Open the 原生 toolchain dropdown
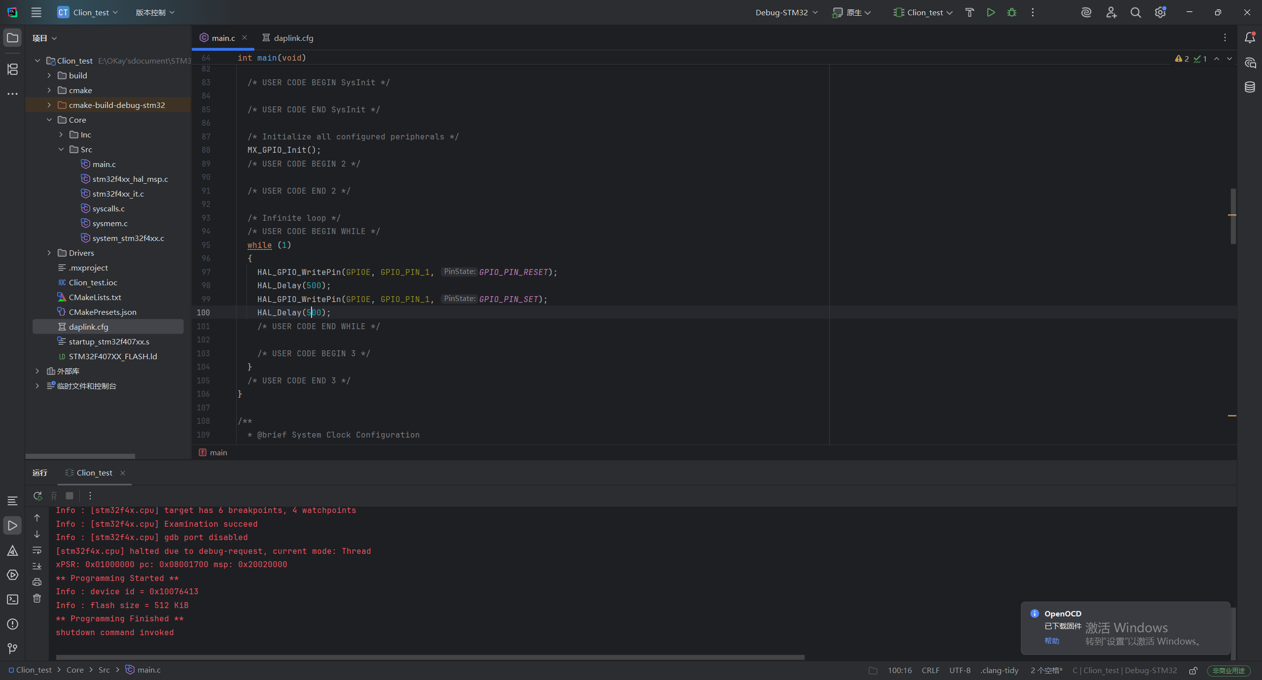Image resolution: width=1262 pixels, height=680 pixels. pyautogui.click(x=851, y=12)
